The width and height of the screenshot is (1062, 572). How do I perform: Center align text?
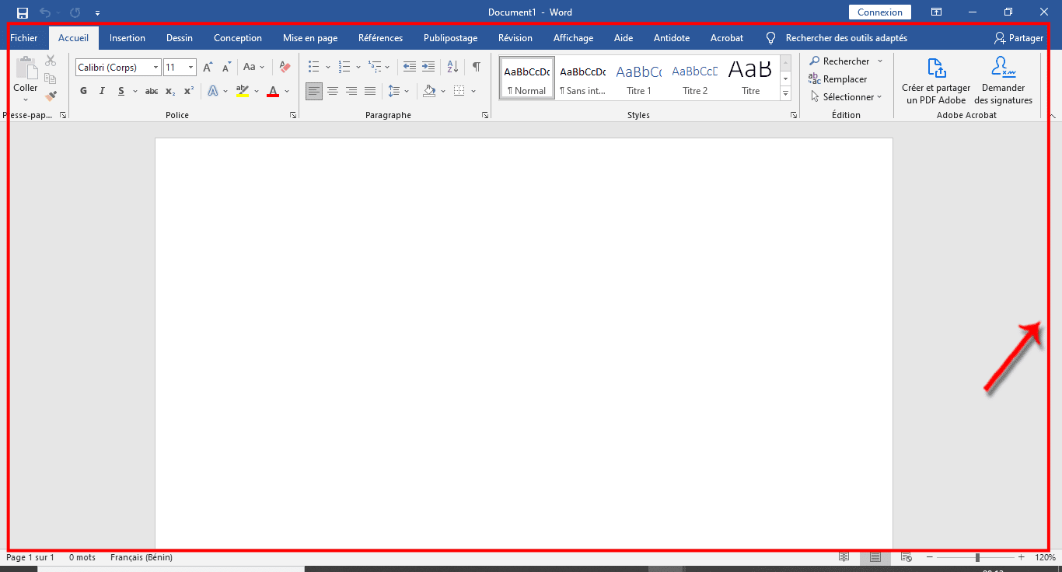333,91
